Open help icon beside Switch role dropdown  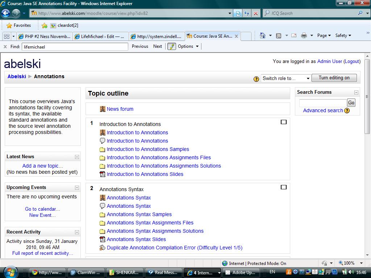point(256,79)
